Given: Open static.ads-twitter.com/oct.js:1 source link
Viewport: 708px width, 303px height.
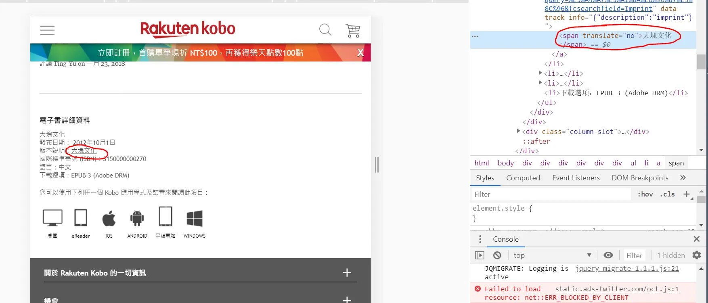Looking at the screenshot, I should [x=617, y=289].
